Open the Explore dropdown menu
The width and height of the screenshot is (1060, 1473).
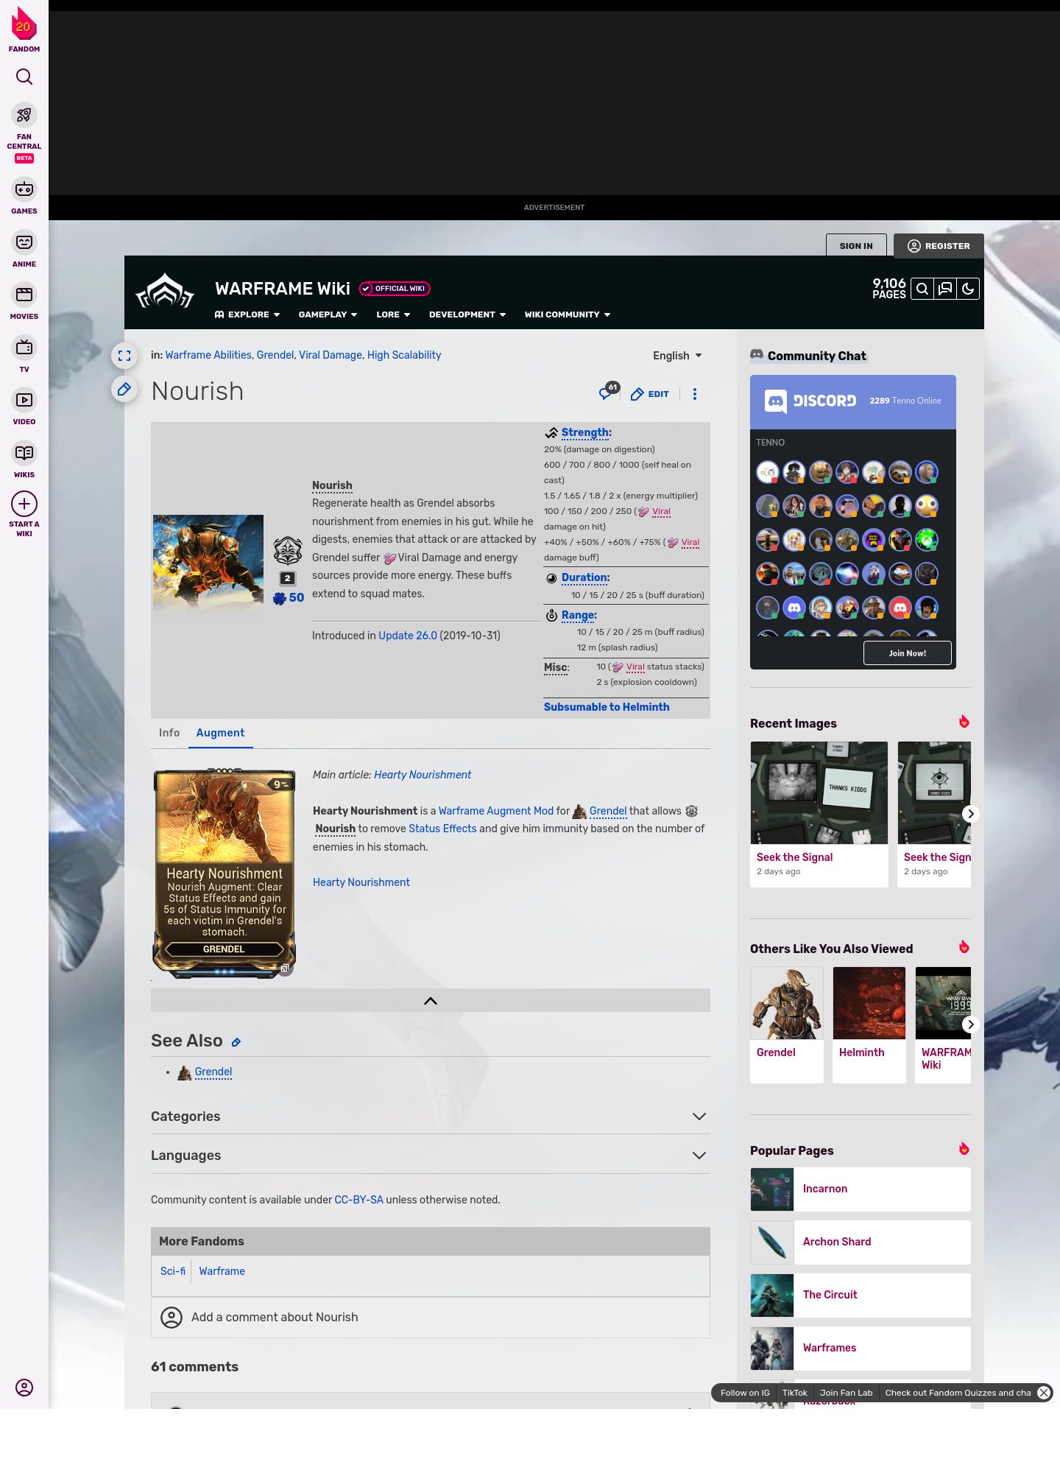247,314
